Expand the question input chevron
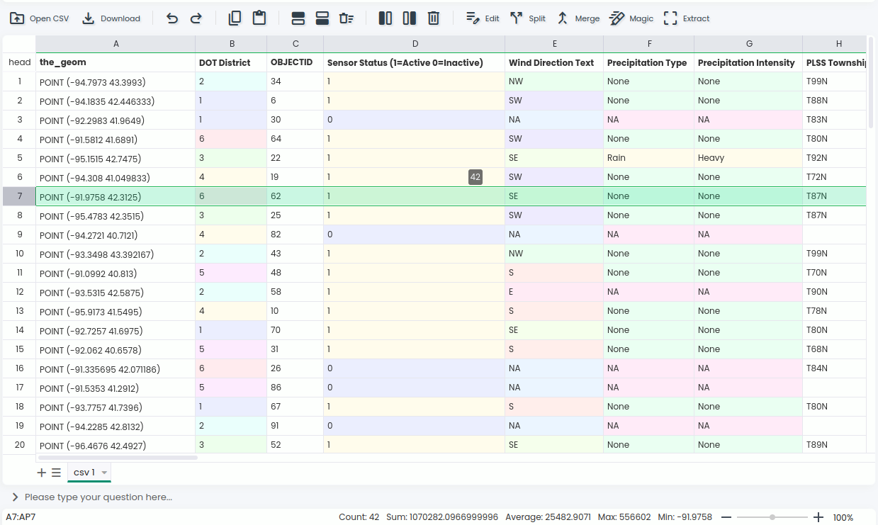 (16, 497)
